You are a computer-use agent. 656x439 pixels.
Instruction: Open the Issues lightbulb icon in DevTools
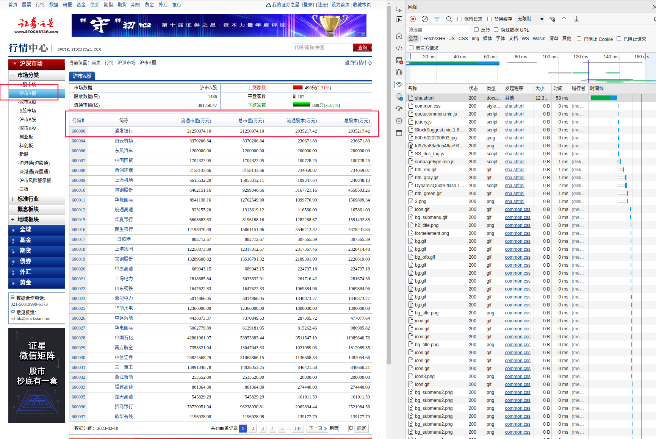point(399,97)
